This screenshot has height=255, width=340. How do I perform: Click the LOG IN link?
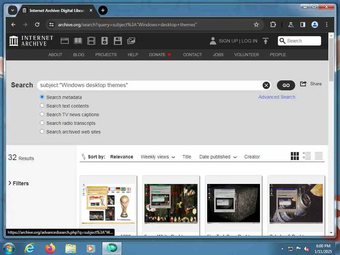pos(249,41)
